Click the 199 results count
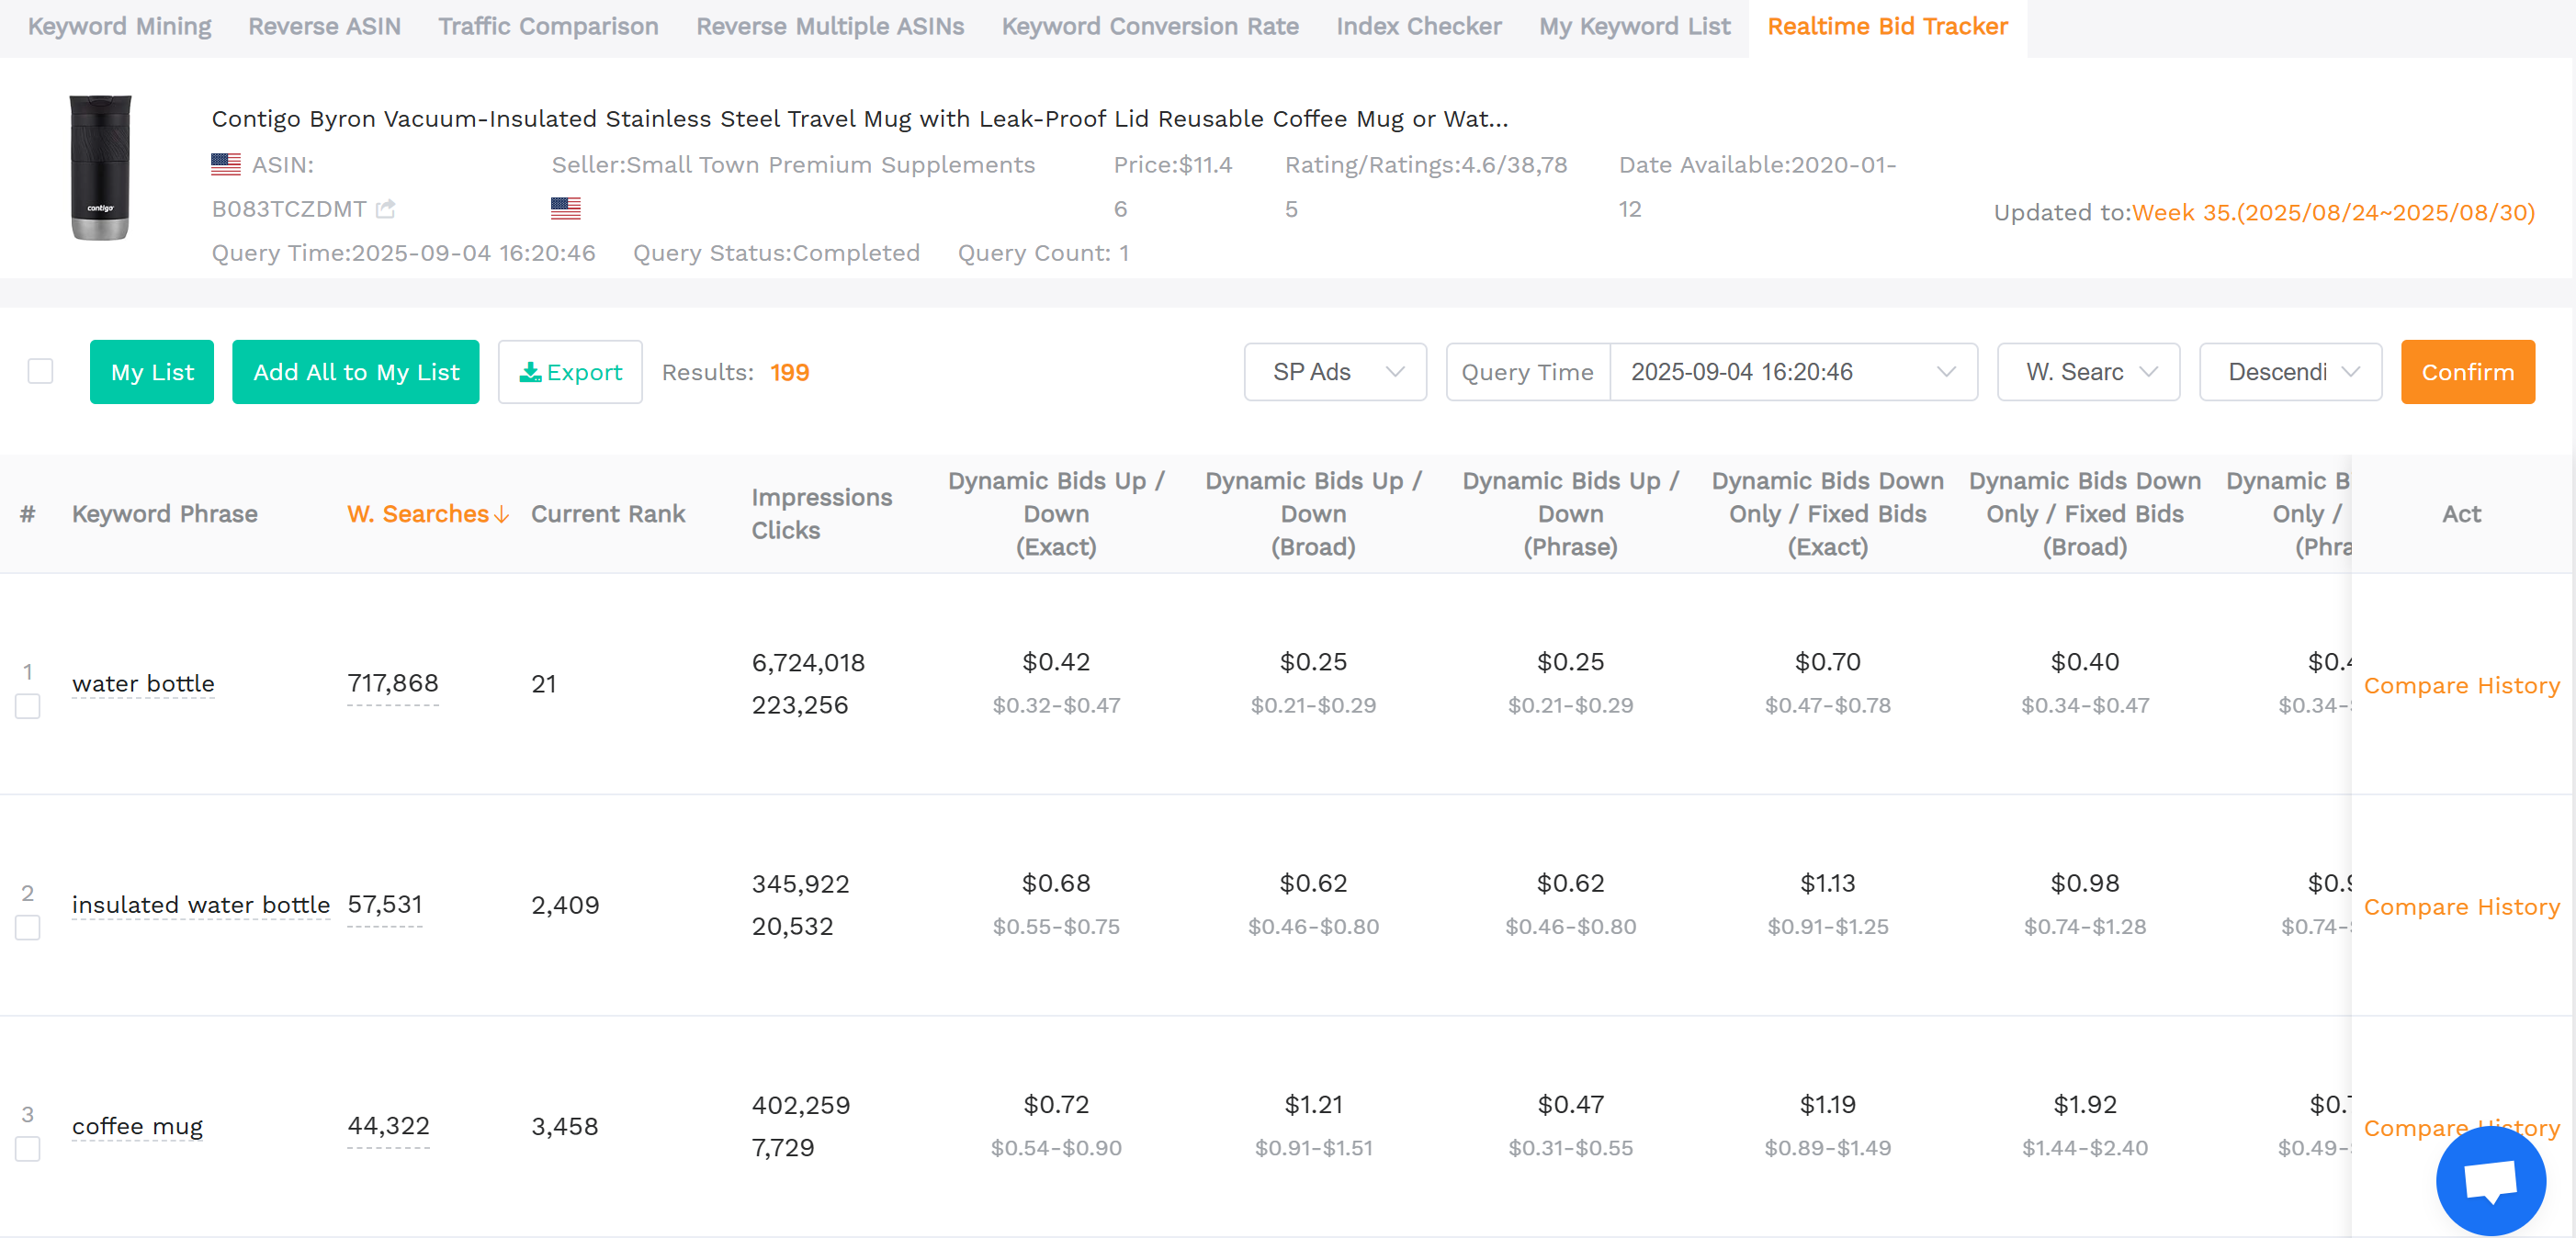 (789, 372)
